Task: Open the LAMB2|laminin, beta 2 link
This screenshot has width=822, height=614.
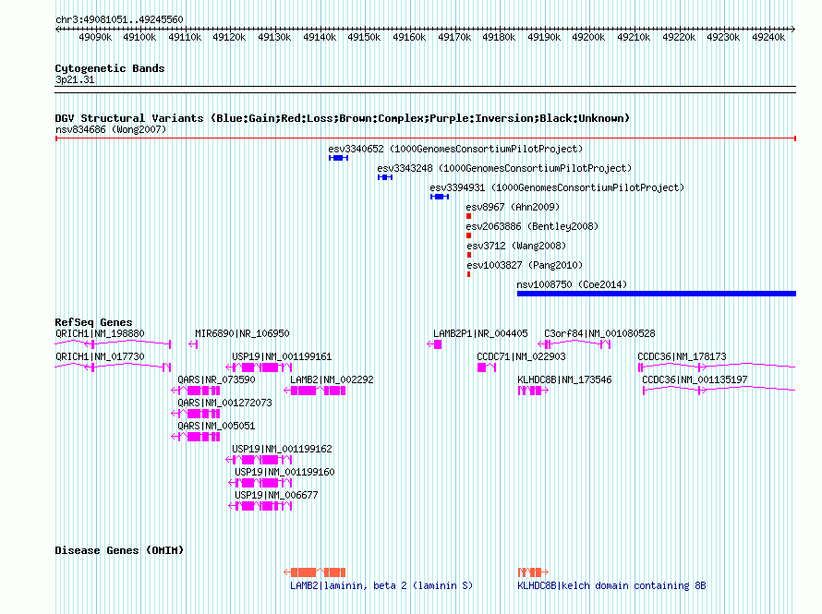Action: coord(381,585)
